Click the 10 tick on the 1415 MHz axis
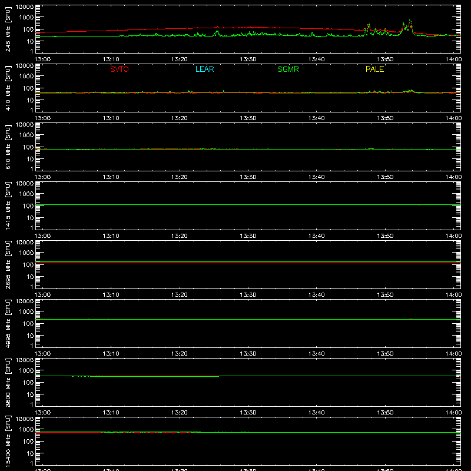This screenshot has width=471, height=471. click(30, 218)
